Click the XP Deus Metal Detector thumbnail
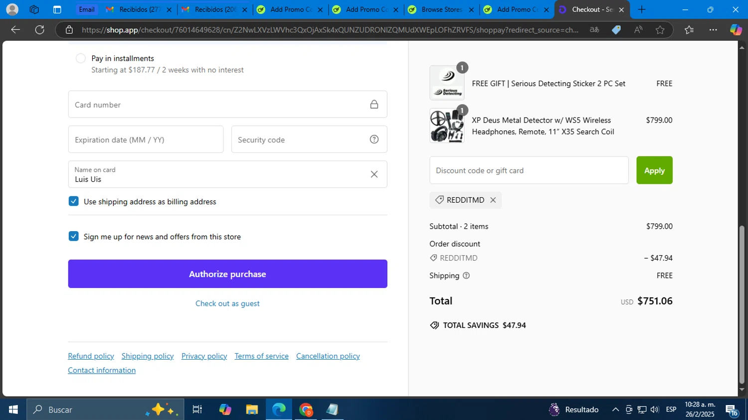Image resolution: width=748 pixels, height=420 pixels. click(x=447, y=126)
